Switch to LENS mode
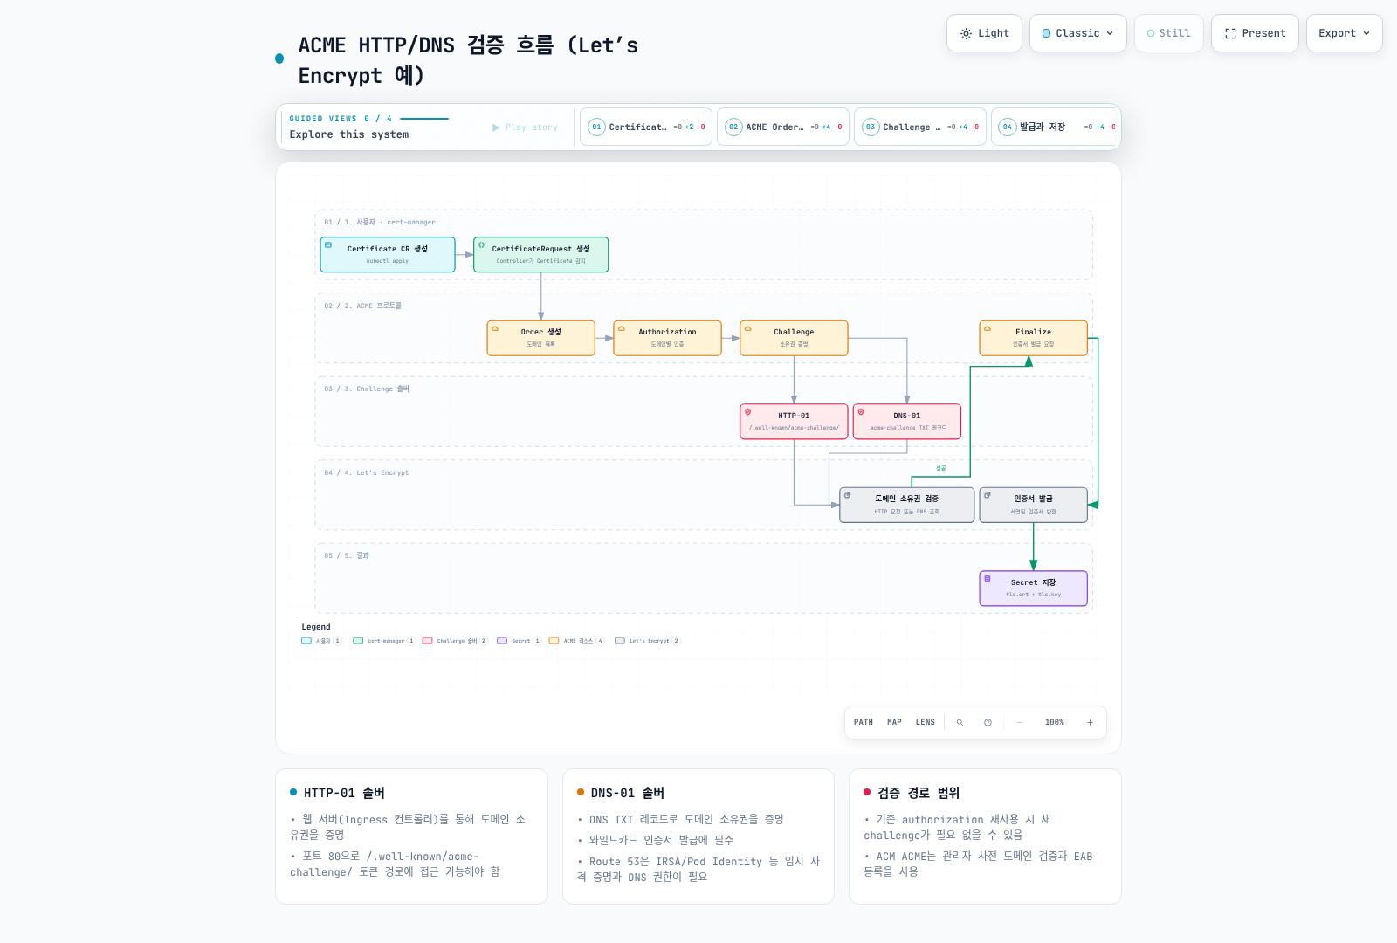Viewport: 1397px width, 943px height. pyautogui.click(x=926, y=722)
